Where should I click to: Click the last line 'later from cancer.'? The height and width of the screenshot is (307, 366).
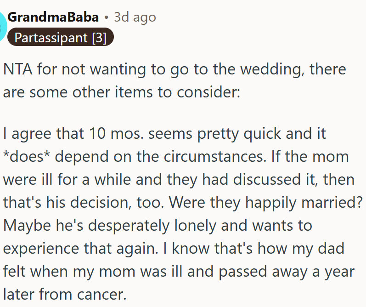click(x=64, y=294)
